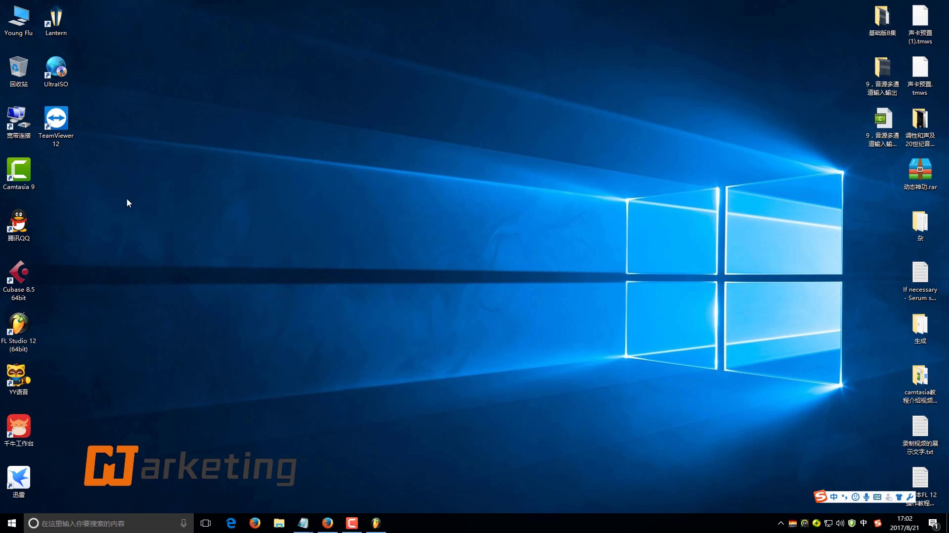Launch Lantern VPN application

tap(55, 20)
